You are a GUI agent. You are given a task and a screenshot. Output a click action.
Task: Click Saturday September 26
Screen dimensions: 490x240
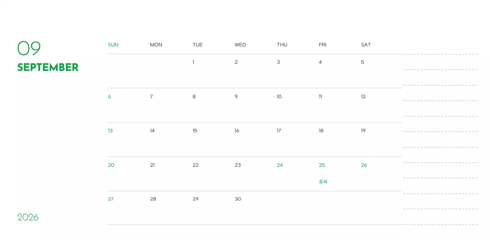pyautogui.click(x=364, y=165)
